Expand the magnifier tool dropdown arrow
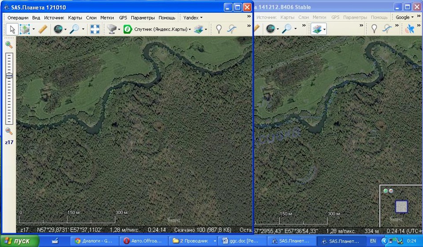The image size is (423, 247). 83,29
